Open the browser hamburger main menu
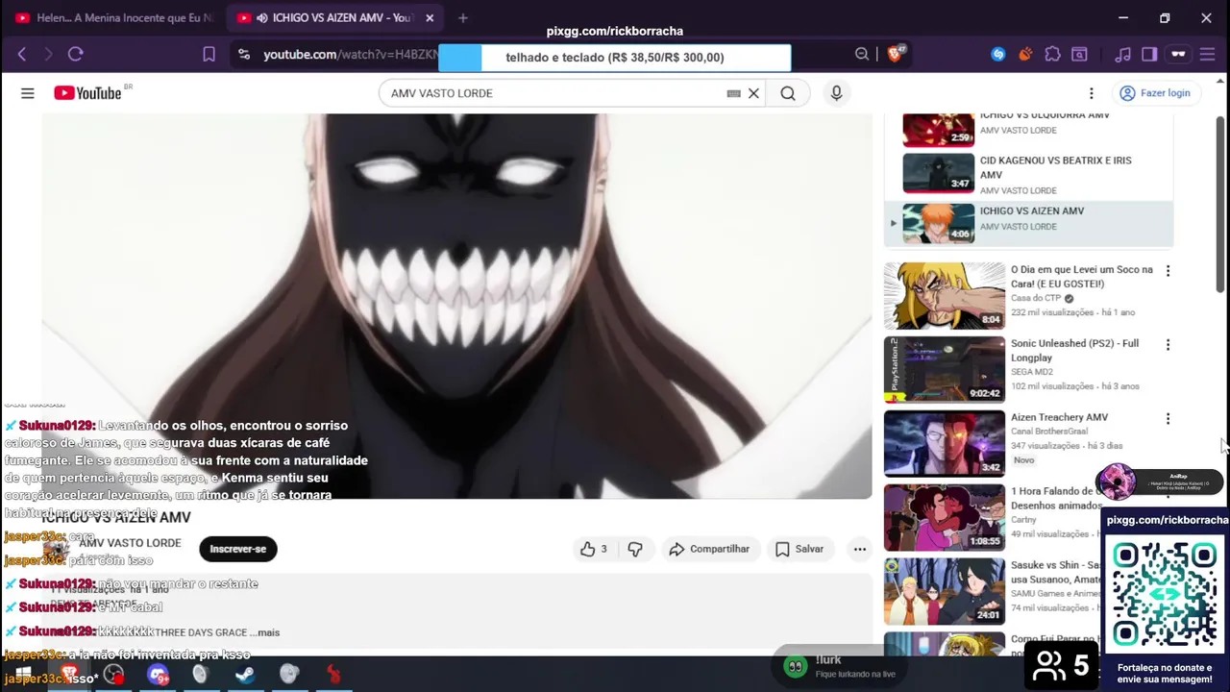1230x692 pixels. (1208, 55)
